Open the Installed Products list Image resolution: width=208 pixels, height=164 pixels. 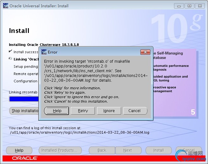click(x=60, y=150)
